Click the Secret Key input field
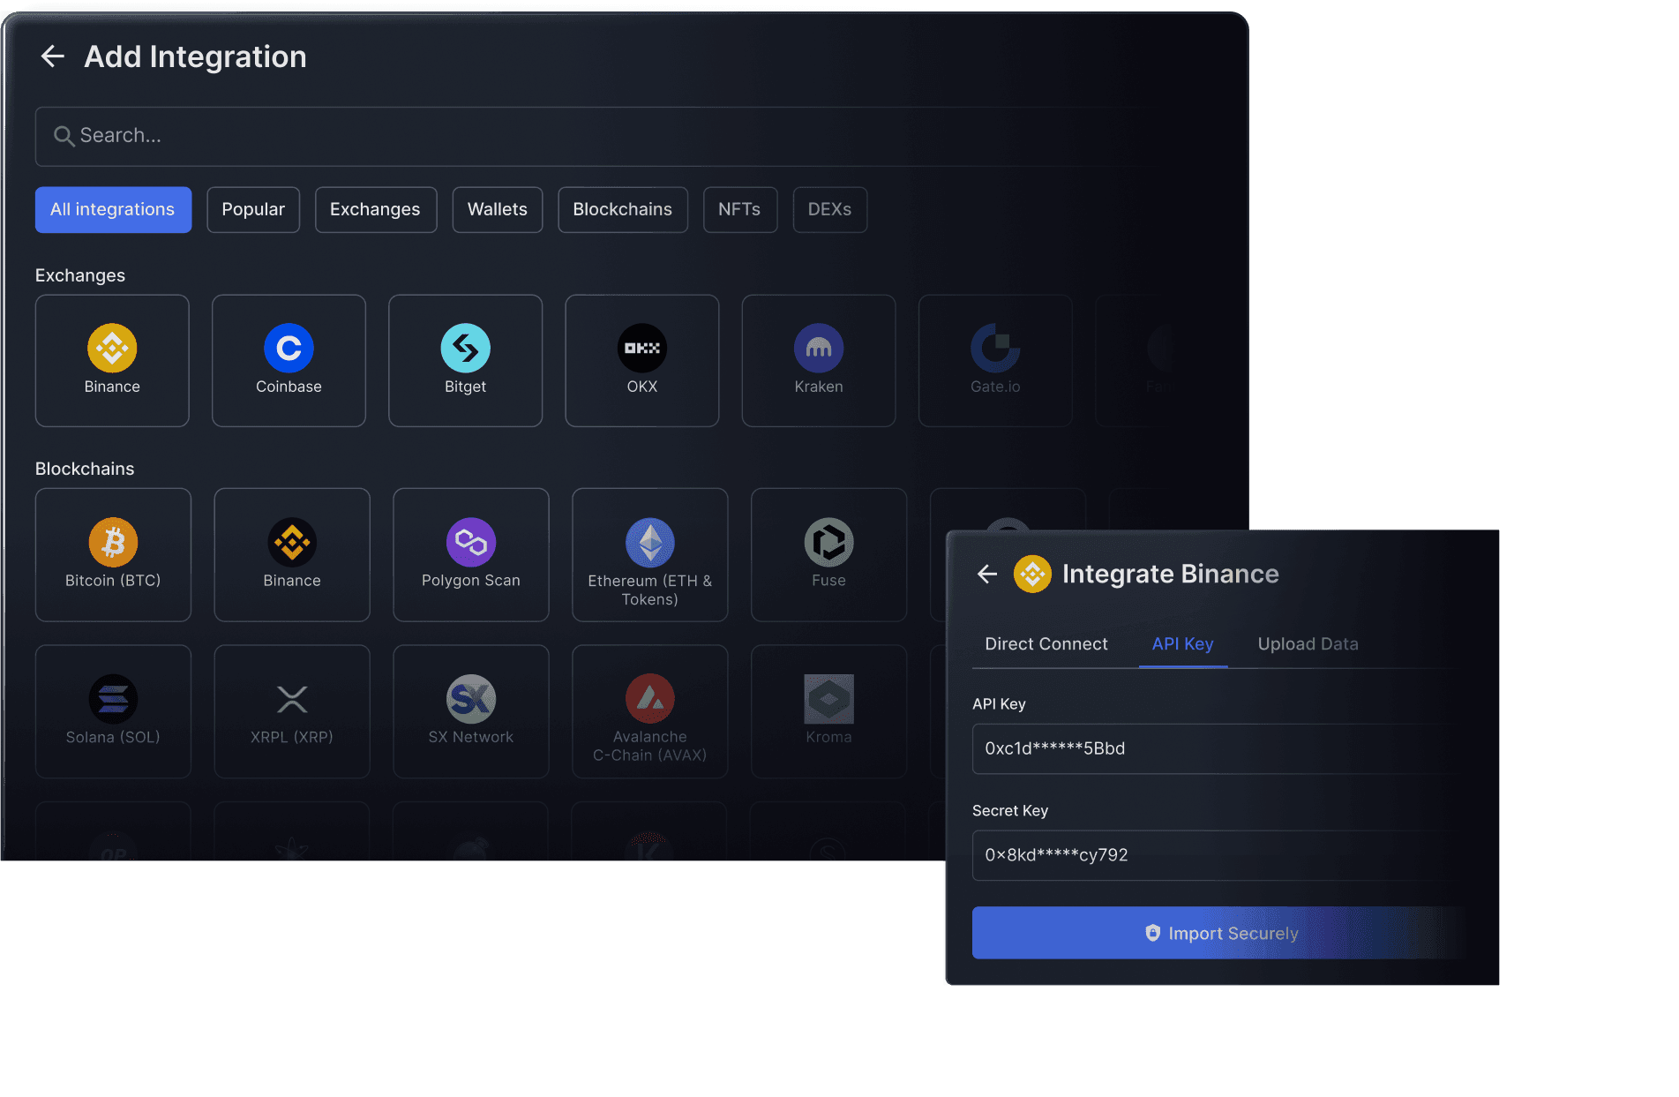The height and width of the screenshot is (1097, 1679). click(x=1219, y=856)
